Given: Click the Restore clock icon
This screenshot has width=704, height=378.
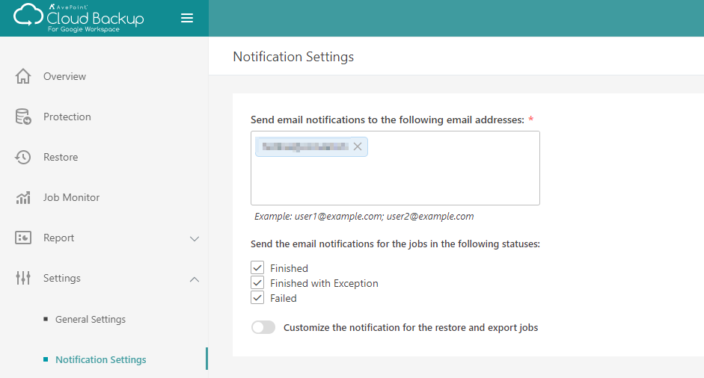Looking at the screenshot, I should pos(23,157).
